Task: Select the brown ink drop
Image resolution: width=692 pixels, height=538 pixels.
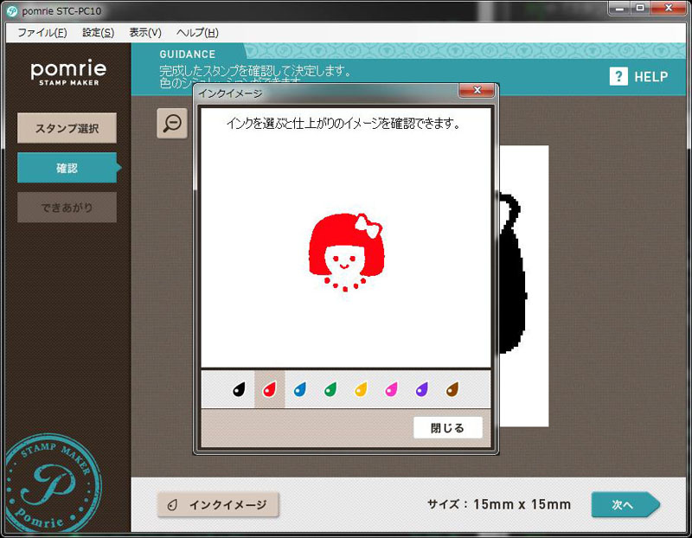Action: pyautogui.click(x=451, y=389)
